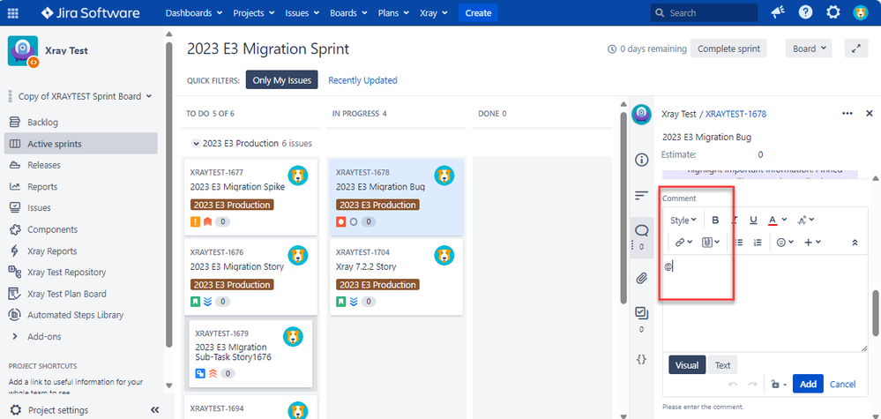
Task: Switch board via Copy of XRAYTEST Sprint Board
Action: [85, 96]
